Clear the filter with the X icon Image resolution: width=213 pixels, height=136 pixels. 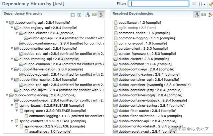194,4
